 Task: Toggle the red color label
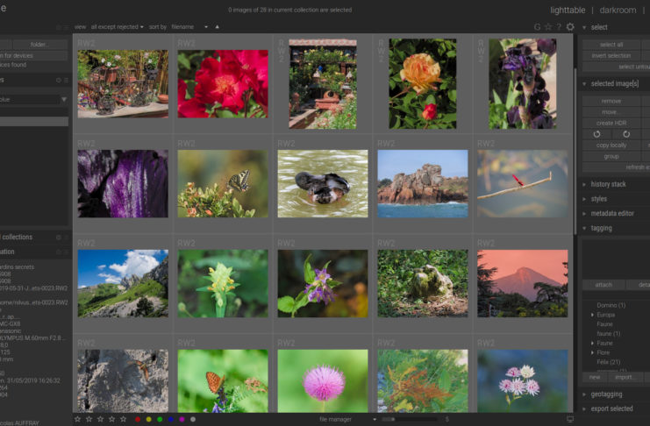138,419
